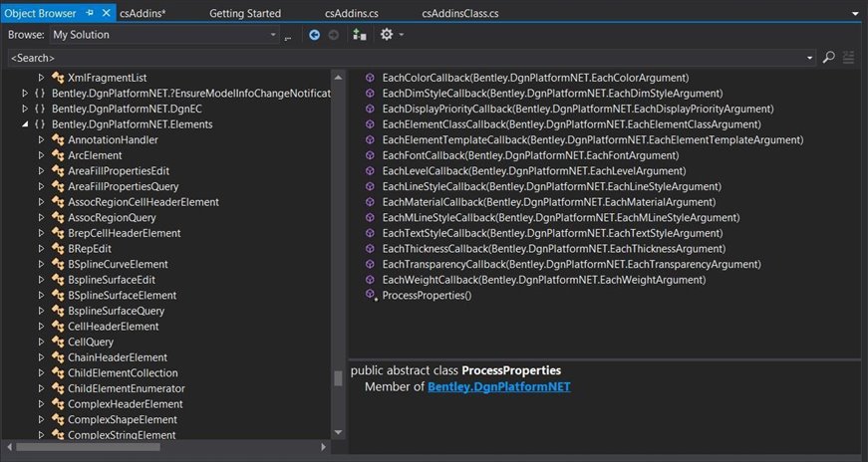Select ChildElementEnumerator in the tree
This screenshot has width=868, height=462.
pos(127,388)
